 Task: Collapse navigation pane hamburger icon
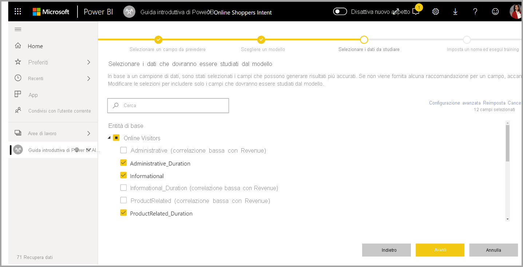click(18, 30)
